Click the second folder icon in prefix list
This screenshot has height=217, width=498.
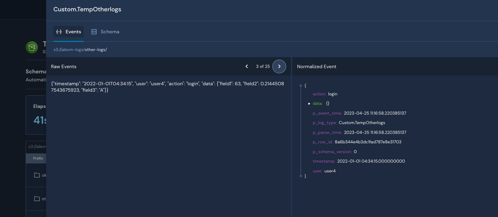click(x=37, y=199)
